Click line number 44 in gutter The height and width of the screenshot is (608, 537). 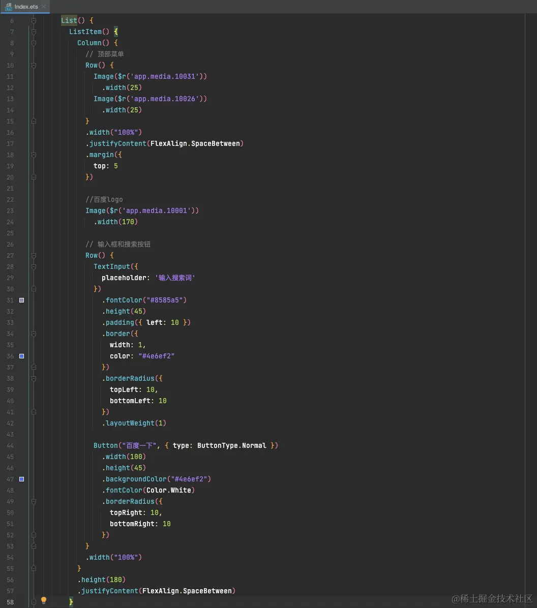pos(10,446)
